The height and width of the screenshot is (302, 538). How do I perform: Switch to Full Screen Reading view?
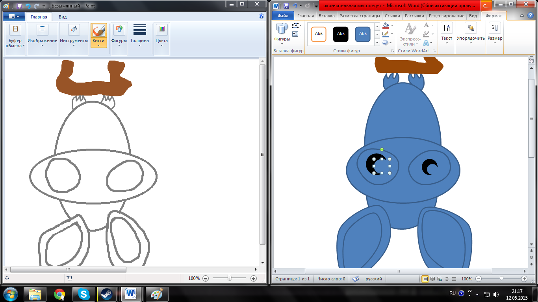pos(432,279)
